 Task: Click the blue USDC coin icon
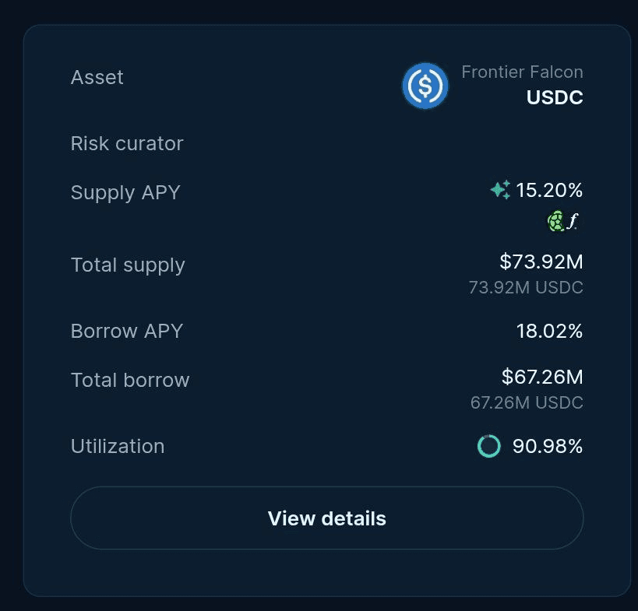pos(425,86)
